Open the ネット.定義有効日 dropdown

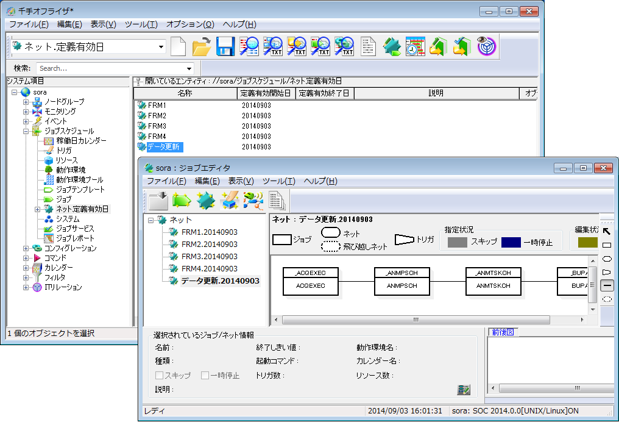[x=161, y=46]
